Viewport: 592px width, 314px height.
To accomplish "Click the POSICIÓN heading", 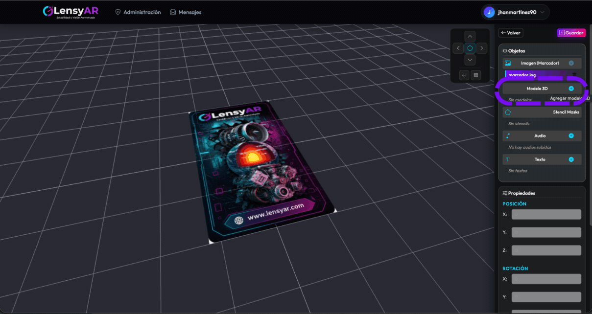I will pos(515,203).
